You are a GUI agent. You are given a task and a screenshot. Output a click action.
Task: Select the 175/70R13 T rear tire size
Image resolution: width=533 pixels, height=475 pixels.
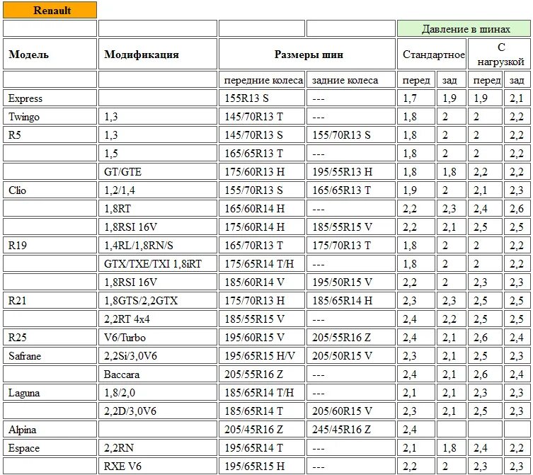(x=351, y=245)
